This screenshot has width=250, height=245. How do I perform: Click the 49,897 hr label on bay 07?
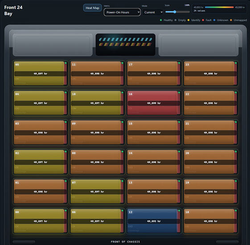tap(97, 192)
